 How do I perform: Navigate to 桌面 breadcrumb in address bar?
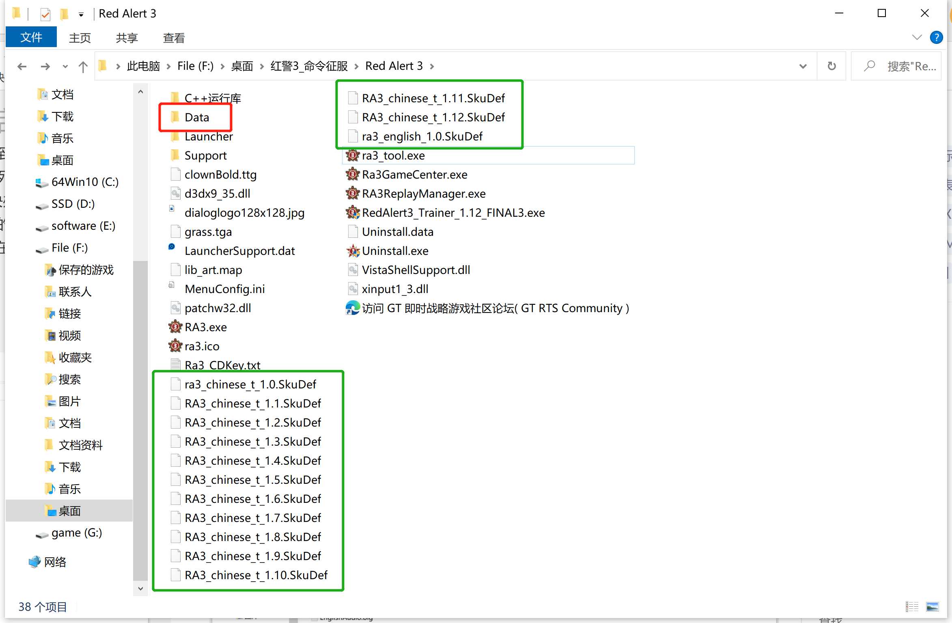[x=242, y=66]
